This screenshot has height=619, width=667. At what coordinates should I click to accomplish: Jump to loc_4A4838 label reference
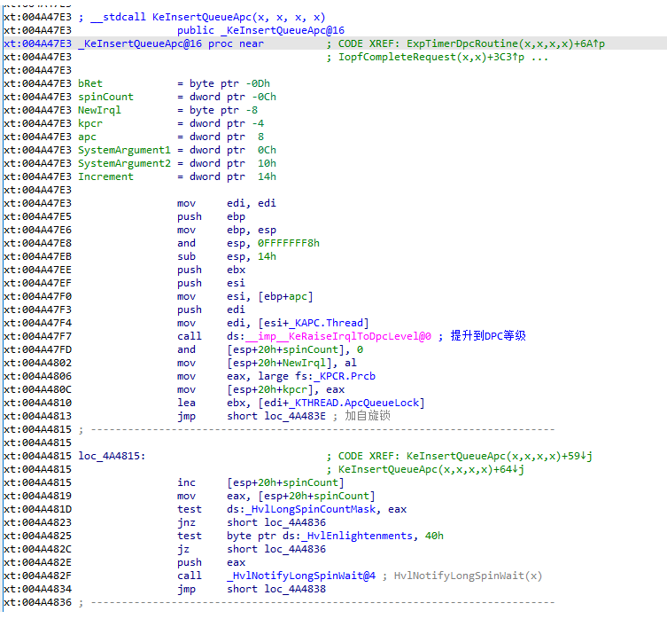click(x=295, y=589)
